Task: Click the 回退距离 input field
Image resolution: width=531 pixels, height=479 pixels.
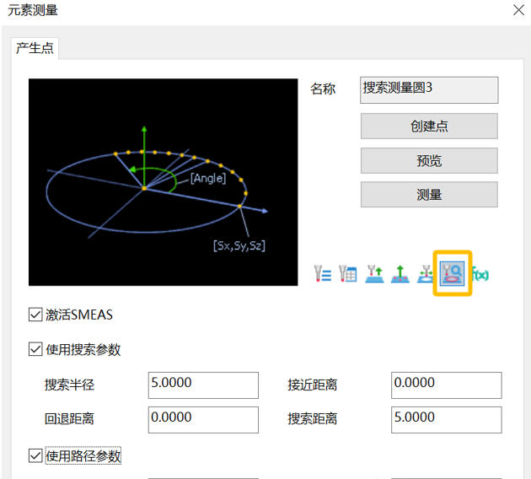Action: 203,419
